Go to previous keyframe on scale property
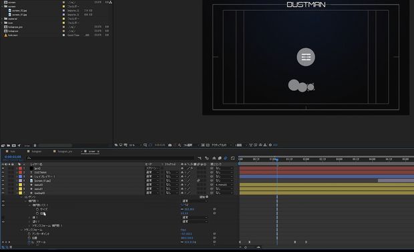Image resolution: width=414 pixels, height=252 pixels. [3, 242]
